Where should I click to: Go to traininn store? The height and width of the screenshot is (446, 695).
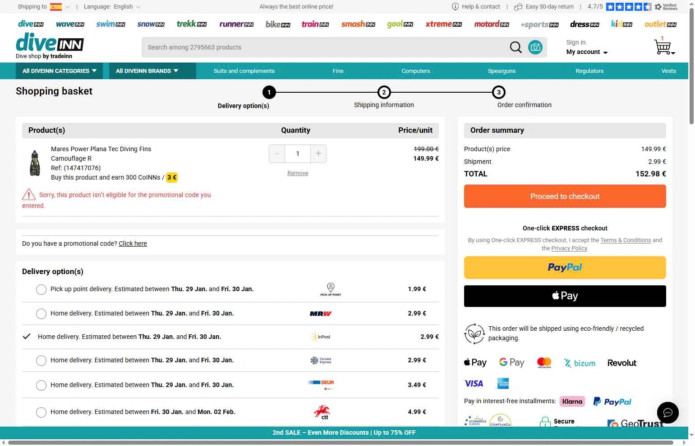pos(315,24)
